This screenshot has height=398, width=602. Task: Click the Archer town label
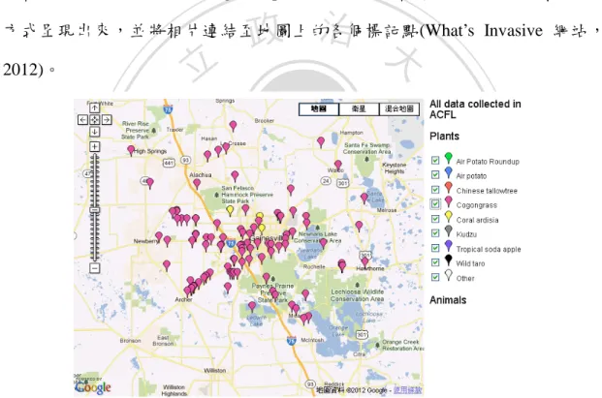tap(183, 299)
